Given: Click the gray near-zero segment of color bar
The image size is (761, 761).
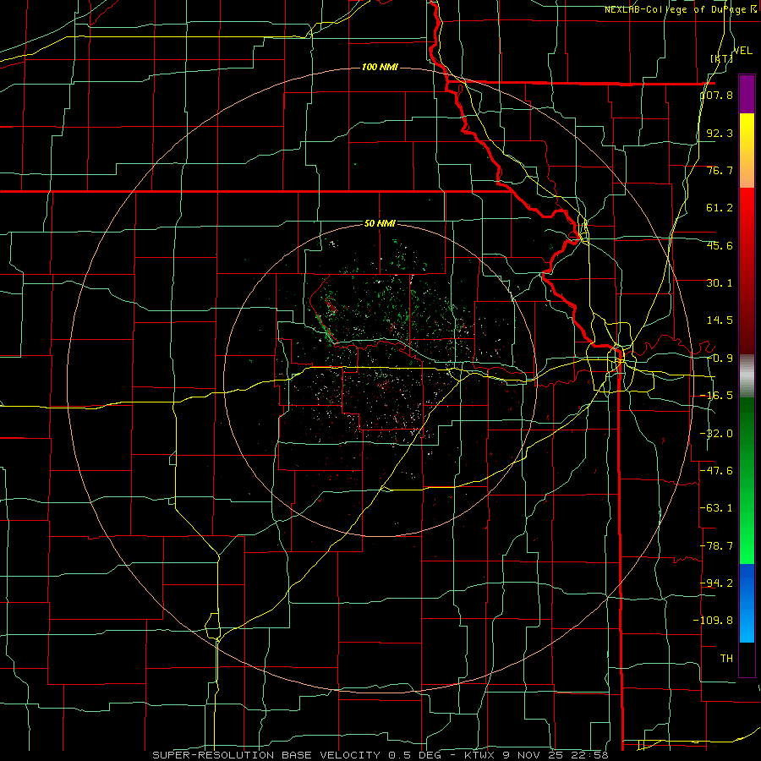Looking at the screenshot, I should (x=747, y=376).
